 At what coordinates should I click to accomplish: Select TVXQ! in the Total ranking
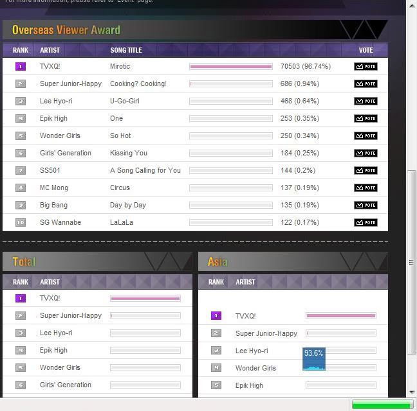[50, 298]
